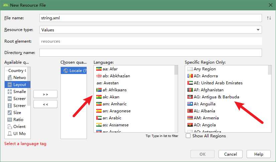The image size is (276, 162).
Task: Click the Angola flag icon
Action: click(x=190, y=125)
